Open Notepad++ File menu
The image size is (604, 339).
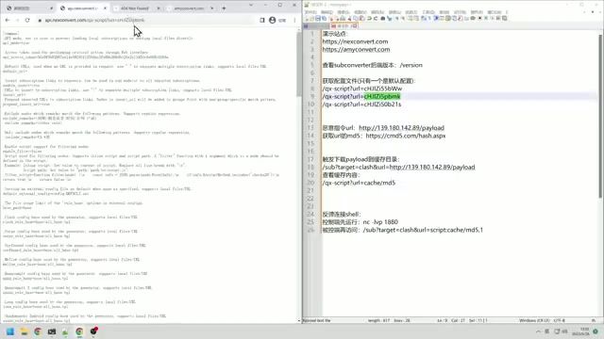(310, 12)
